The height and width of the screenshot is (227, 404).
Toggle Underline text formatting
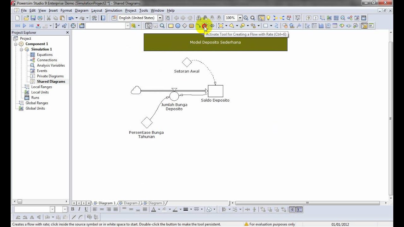tap(86, 209)
